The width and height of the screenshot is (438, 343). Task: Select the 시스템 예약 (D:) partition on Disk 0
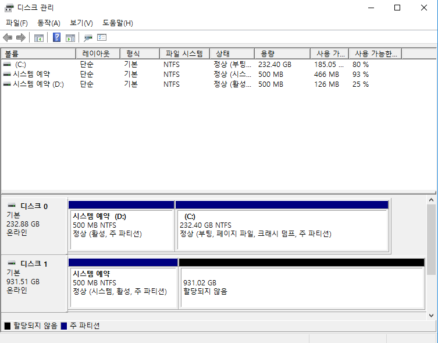(122, 226)
